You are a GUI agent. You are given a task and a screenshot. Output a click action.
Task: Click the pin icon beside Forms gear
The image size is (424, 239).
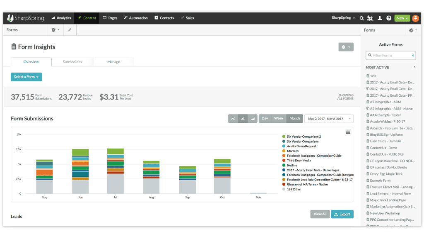coord(70,30)
